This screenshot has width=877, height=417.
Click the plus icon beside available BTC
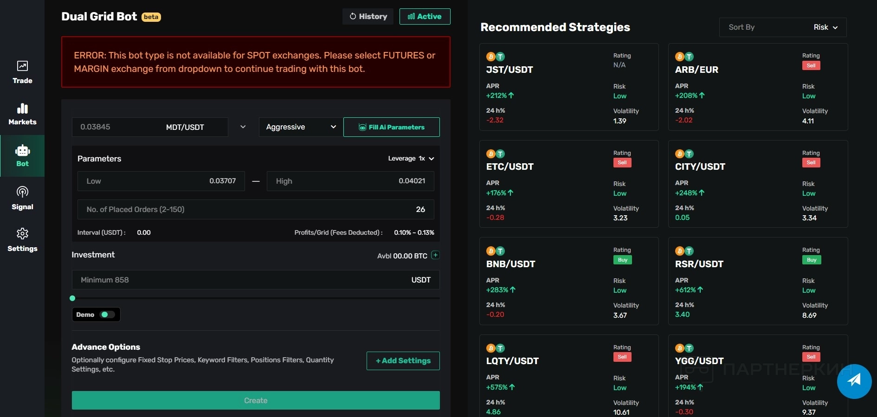tap(435, 255)
